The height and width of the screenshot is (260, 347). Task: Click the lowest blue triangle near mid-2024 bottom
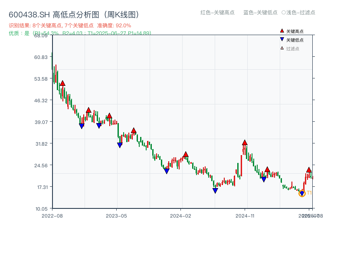tap(215, 190)
